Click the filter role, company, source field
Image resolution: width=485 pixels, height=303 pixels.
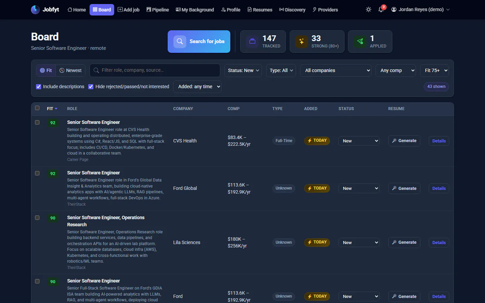coord(155,70)
